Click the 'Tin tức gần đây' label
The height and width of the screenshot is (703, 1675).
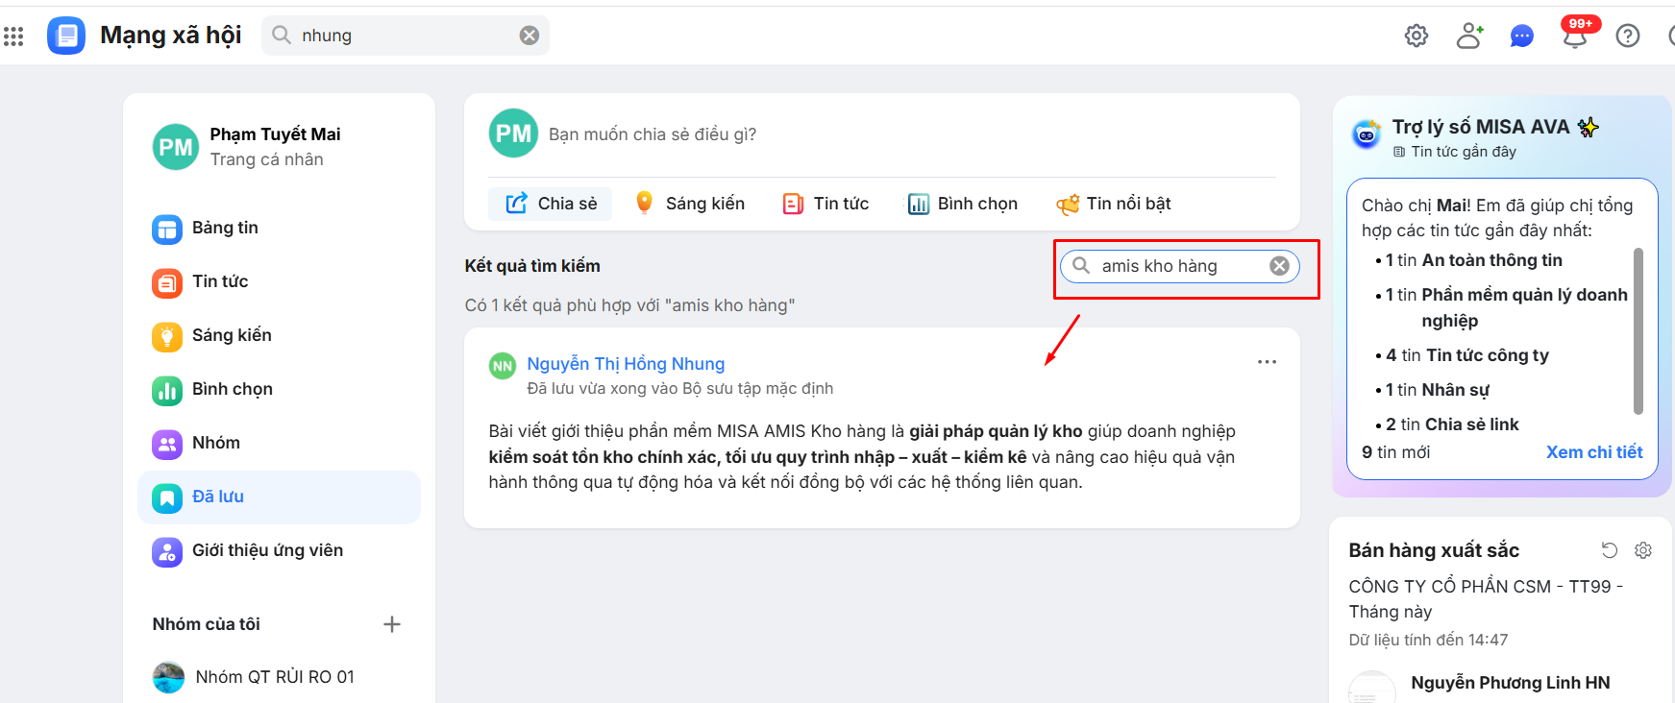coord(1464,152)
